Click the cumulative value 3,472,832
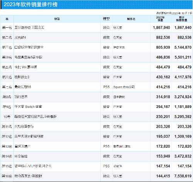The image size is (193, 182). pyautogui.click(x=183, y=156)
